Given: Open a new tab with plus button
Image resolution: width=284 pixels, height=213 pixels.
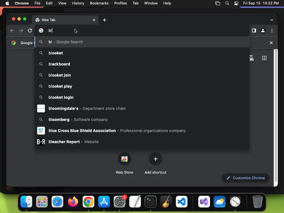Looking at the screenshot, I should point(105,20).
